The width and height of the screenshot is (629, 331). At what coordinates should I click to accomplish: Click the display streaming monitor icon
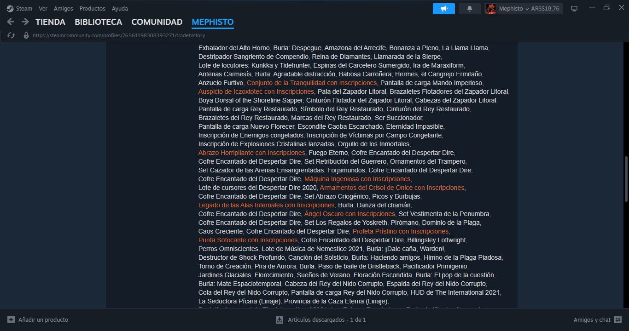pos(574,8)
